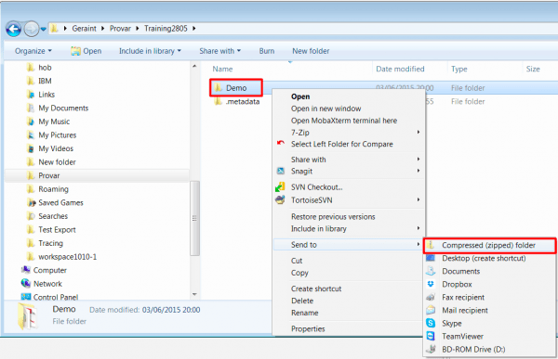558x359 pixels.
Task: Sort by Date modified column header
Action: (x=400, y=69)
